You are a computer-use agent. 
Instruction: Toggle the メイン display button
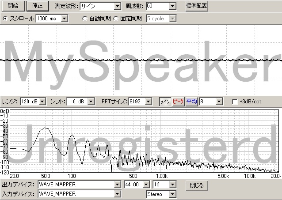165,102
